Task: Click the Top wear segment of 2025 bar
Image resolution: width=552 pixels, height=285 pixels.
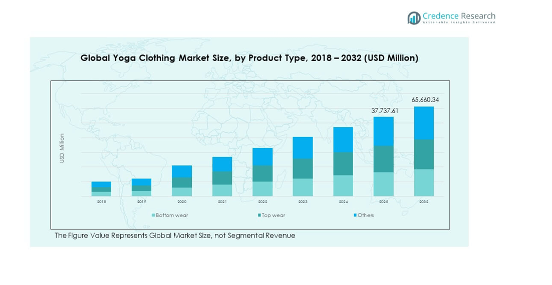Action: (383, 159)
